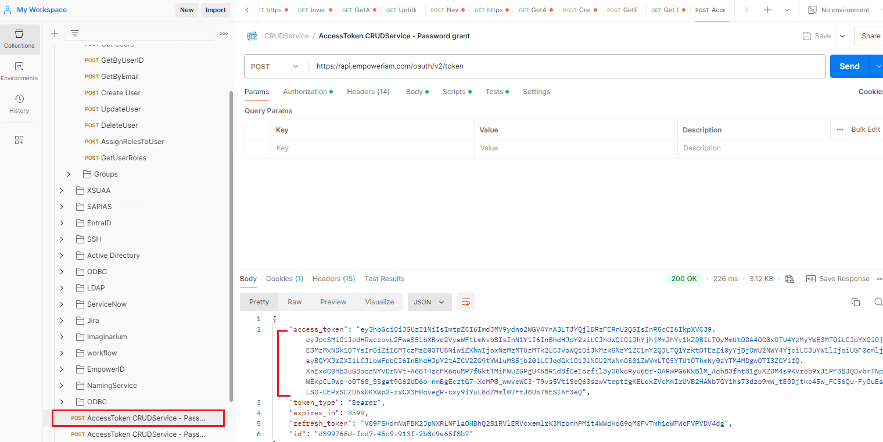Switch to the Headers (14) request tab
This screenshot has width=883, height=442.
tap(368, 92)
